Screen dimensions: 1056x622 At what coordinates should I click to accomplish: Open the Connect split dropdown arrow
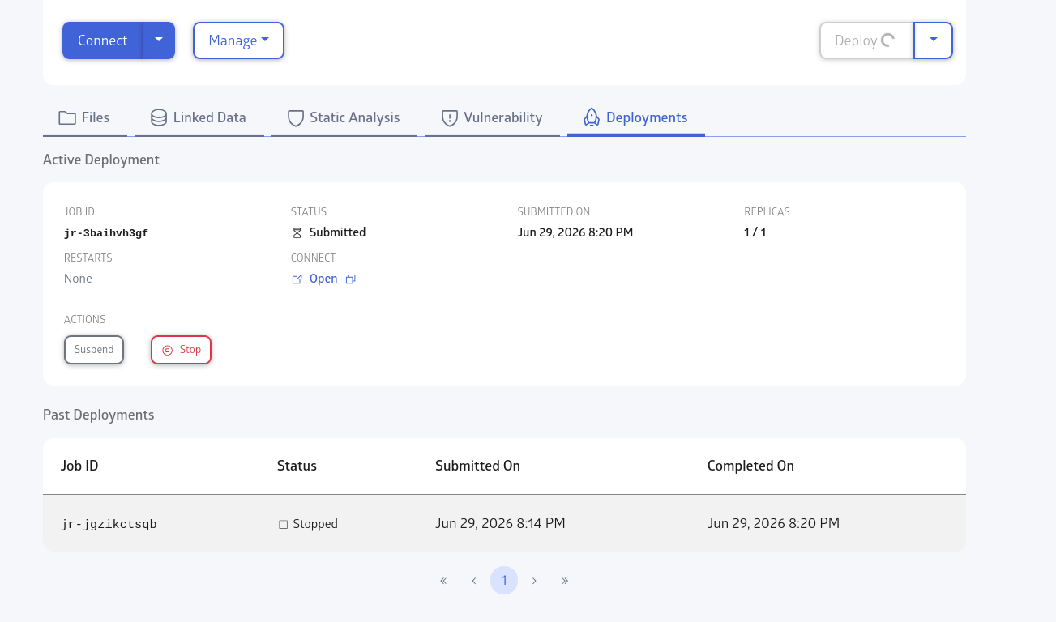tap(159, 40)
